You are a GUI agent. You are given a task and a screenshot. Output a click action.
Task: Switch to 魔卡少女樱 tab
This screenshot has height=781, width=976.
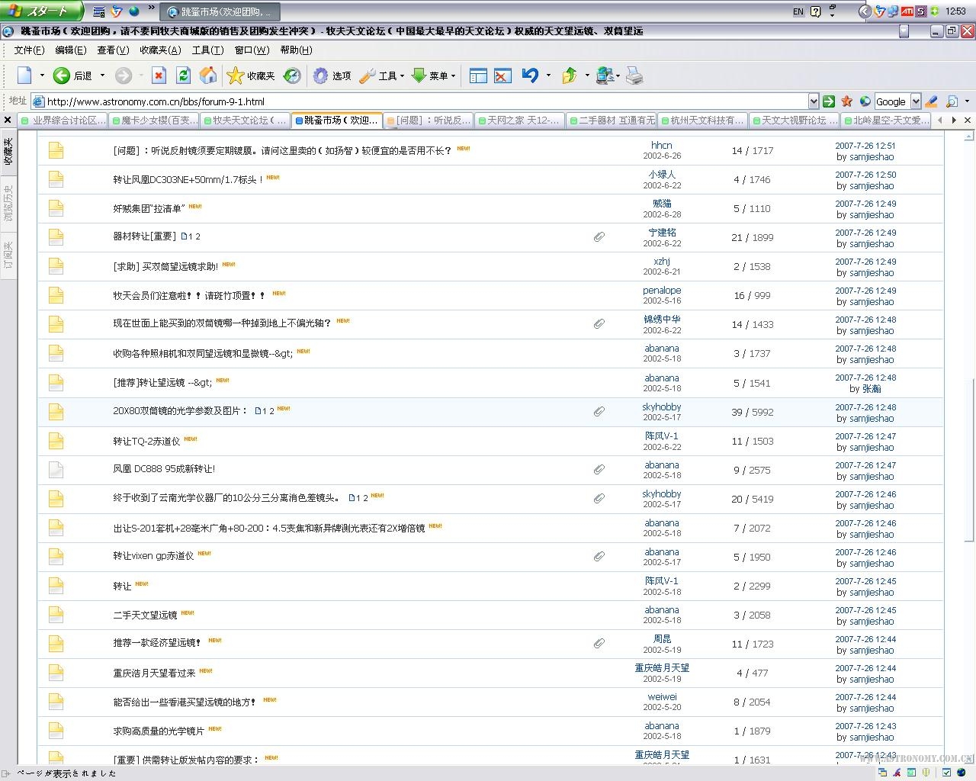click(x=154, y=121)
